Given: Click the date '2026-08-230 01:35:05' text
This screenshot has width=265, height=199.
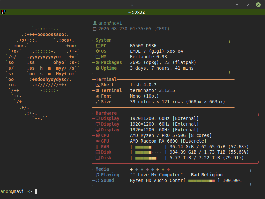Looking at the screenshot, I should click(x=125, y=29).
